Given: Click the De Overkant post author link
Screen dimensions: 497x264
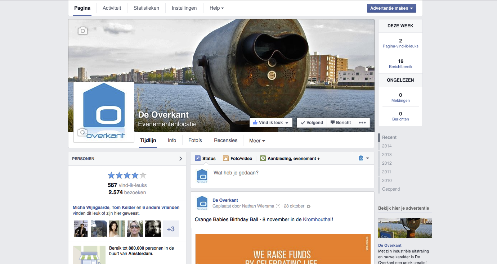Looking at the screenshot, I should 225,200.
